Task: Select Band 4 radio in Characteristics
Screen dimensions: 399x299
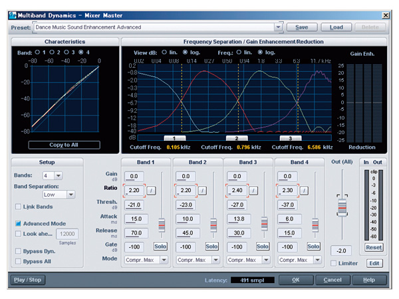Action: 81,52
